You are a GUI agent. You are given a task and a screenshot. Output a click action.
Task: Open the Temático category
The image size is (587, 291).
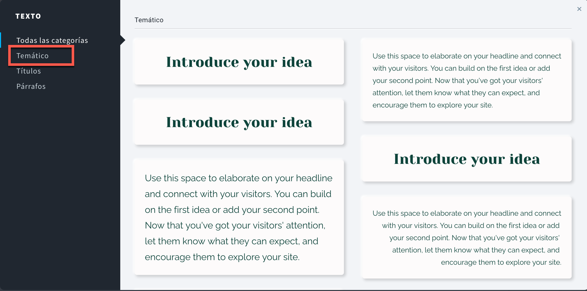tap(32, 56)
